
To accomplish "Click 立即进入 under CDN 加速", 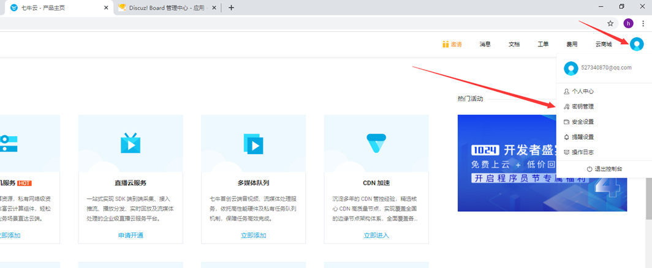I will click(376, 236).
